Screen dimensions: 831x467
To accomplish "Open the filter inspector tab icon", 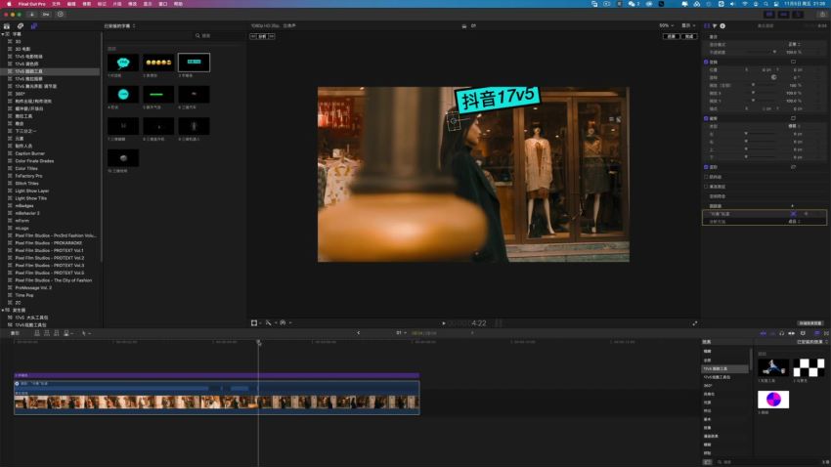I will (715, 26).
